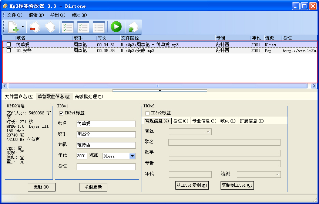Uncheck the ID3v1标签 checkbox

(61, 113)
